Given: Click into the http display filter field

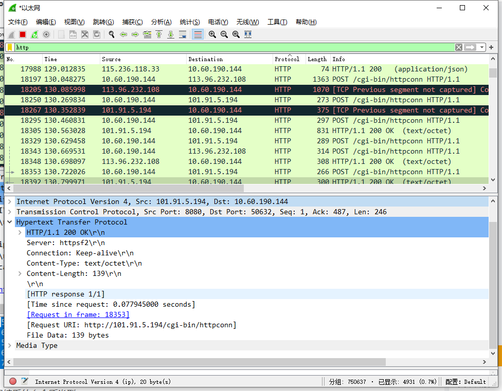Looking at the screenshot, I should (x=234, y=47).
